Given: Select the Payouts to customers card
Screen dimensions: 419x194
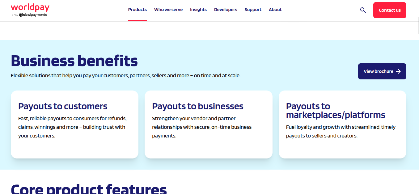Looking at the screenshot, I should click(74, 124).
